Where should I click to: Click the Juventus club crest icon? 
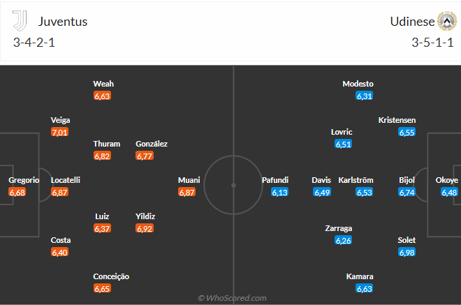pyautogui.click(x=20, y=21)
